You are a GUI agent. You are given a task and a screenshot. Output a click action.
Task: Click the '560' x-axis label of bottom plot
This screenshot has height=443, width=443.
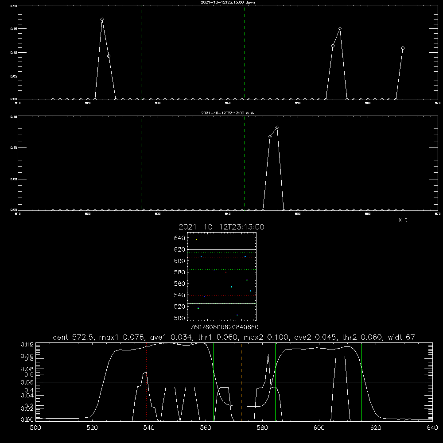click(206, 428)
